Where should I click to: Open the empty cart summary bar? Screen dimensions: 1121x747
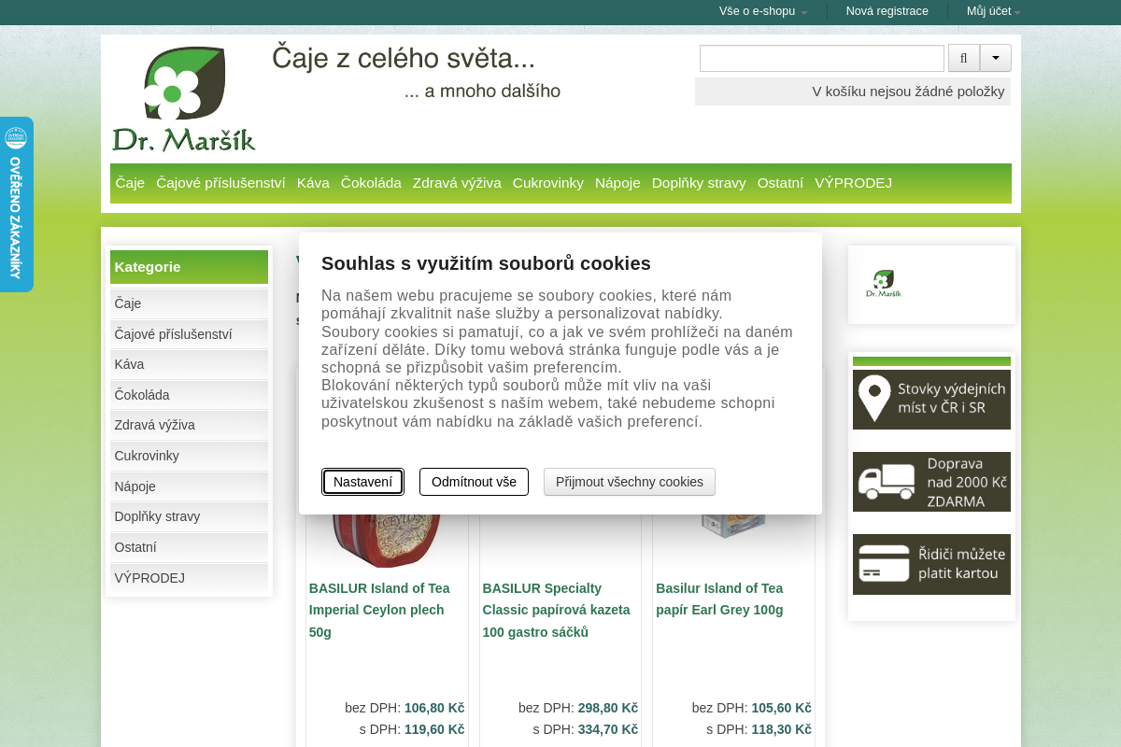853,92
